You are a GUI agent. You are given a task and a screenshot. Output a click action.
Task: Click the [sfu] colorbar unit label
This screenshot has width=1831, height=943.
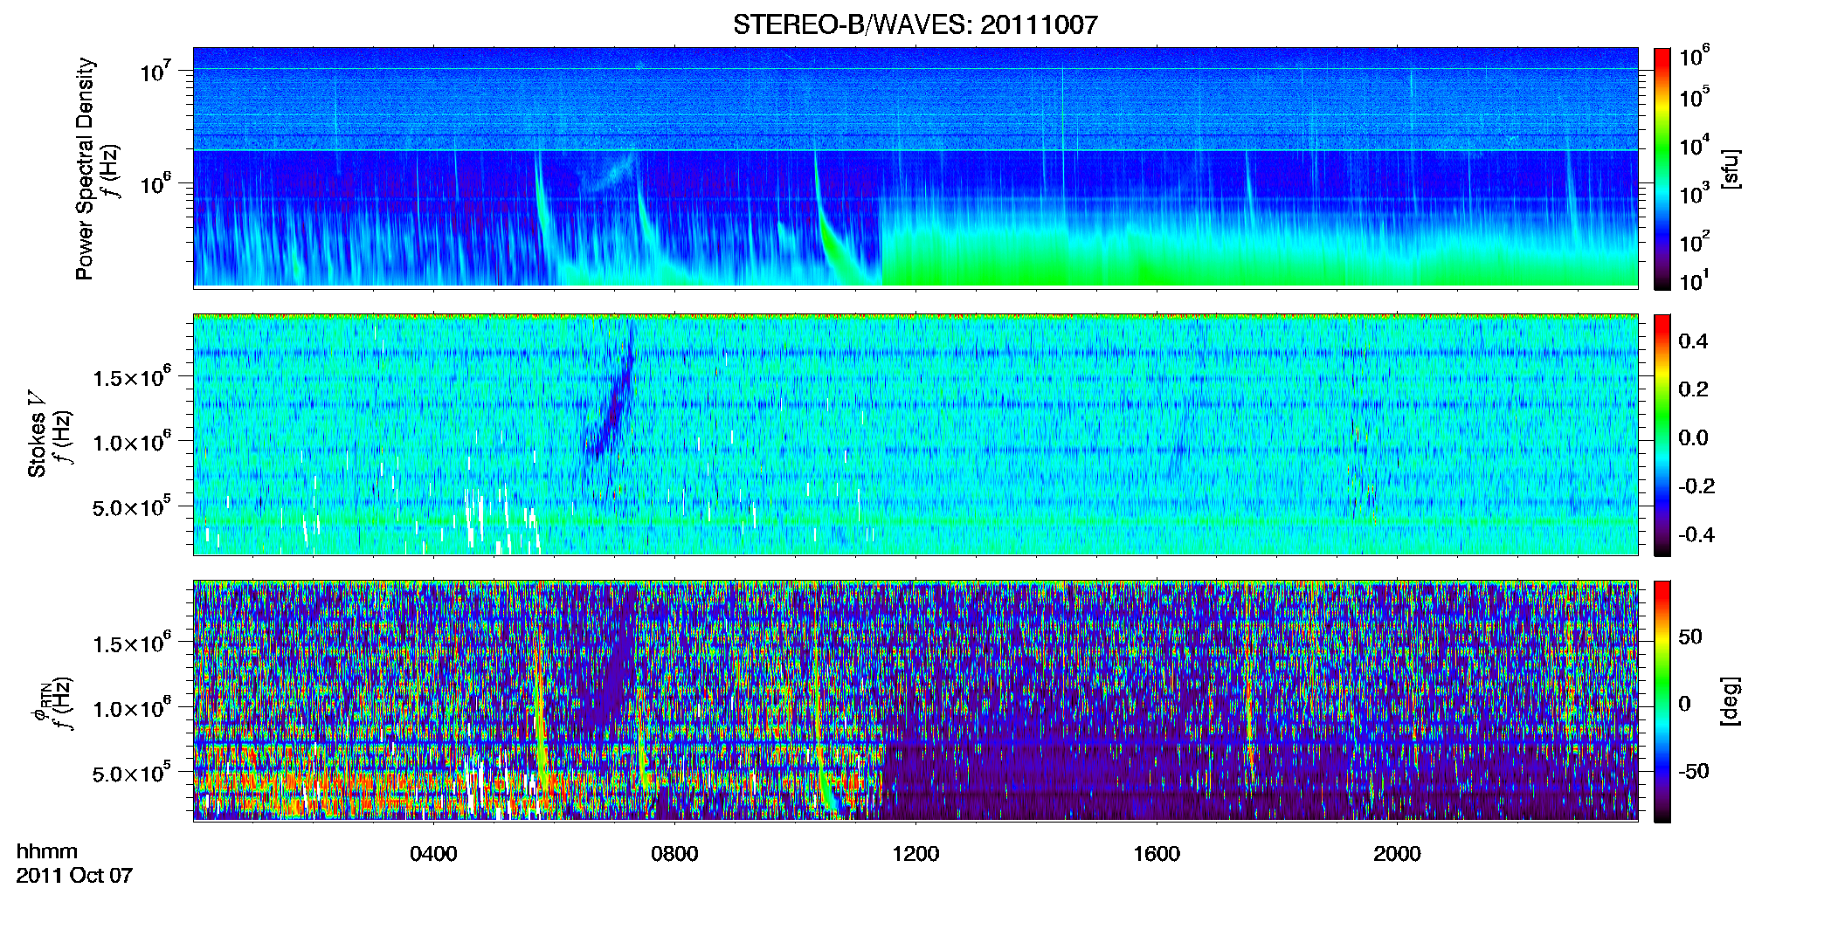click(x=1731, y=169)
